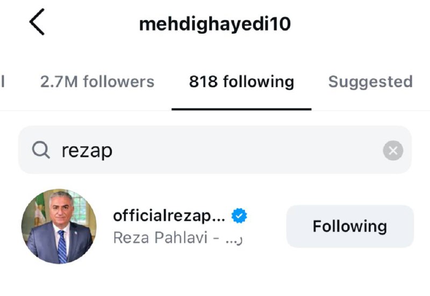Unfollow via the Following button
This screenshot has height=296, width=430.
(350, 226)
